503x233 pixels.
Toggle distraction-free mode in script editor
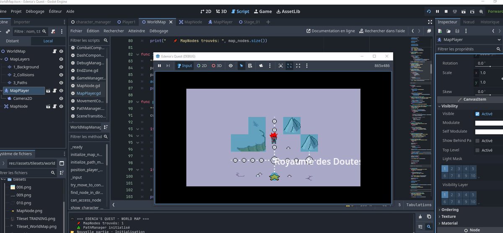click(430, 22)
